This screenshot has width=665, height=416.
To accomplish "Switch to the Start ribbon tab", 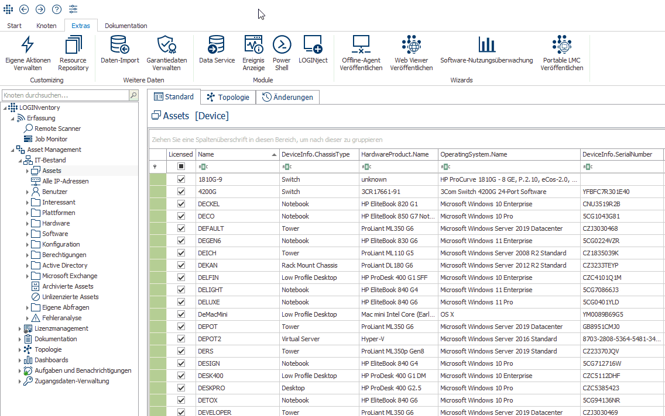I will click(15, 26).
